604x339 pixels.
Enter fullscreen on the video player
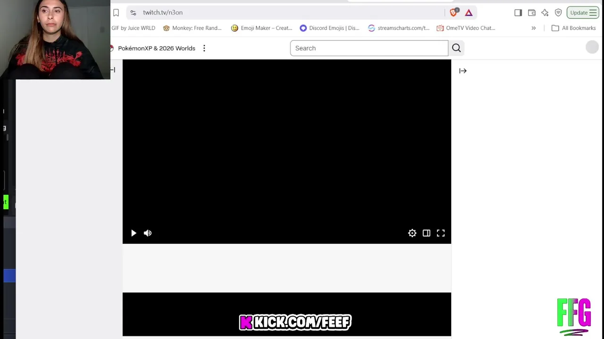click(441, 233)
